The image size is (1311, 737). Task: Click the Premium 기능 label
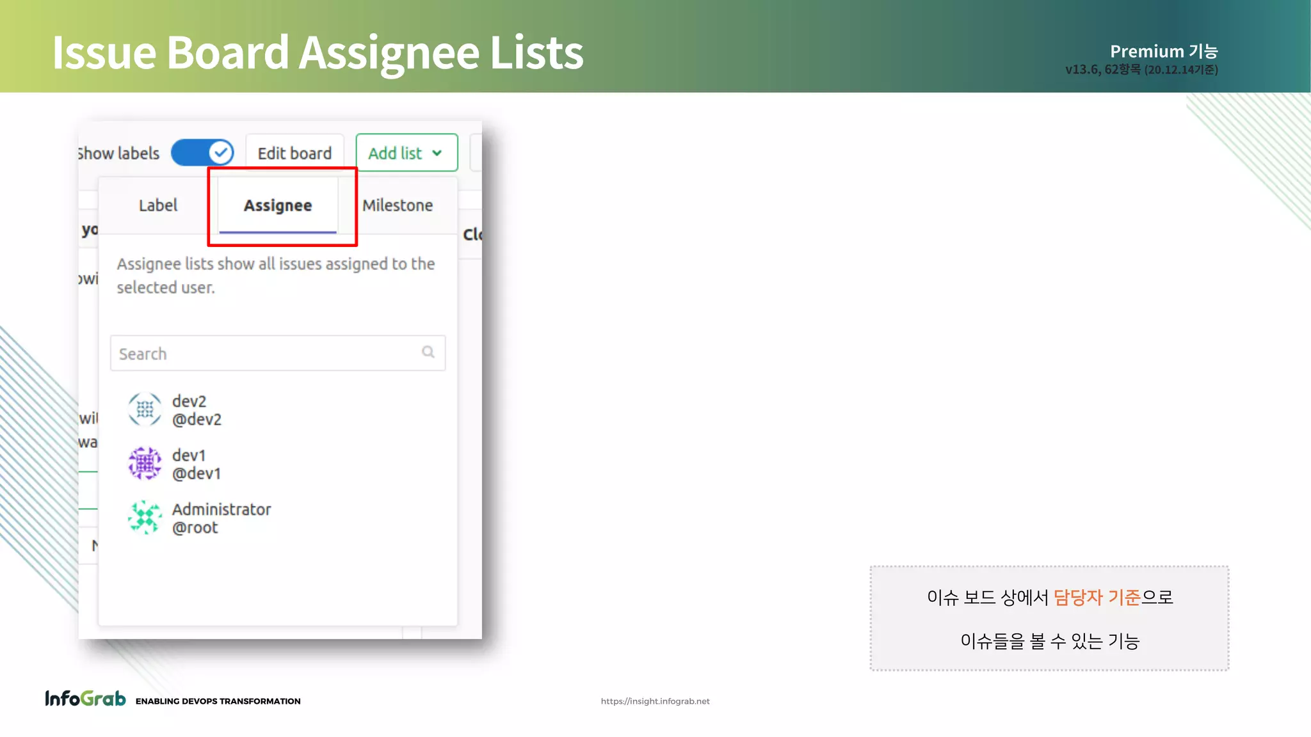[x=1164, y=51]
